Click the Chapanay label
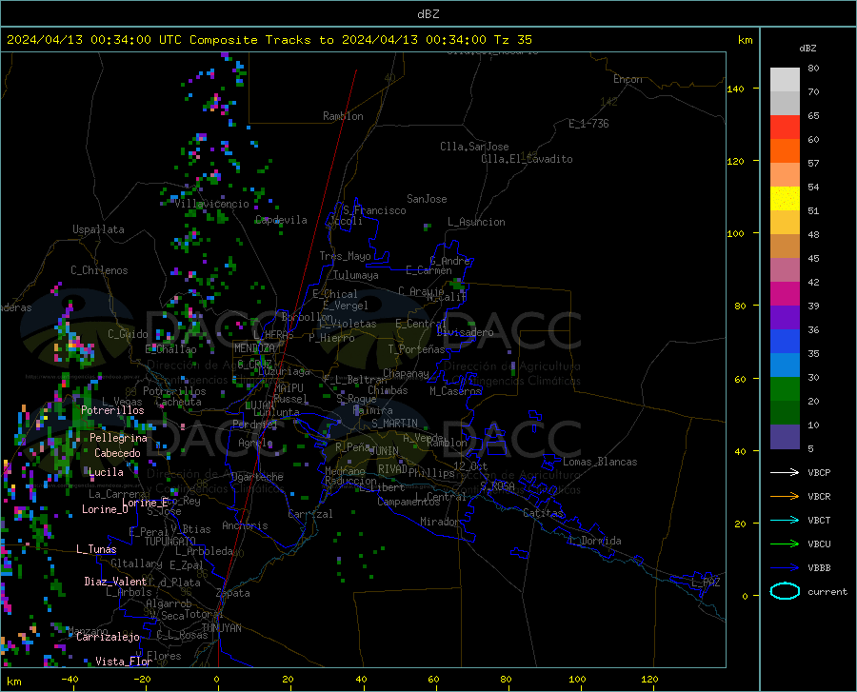 [x=406, y=373]
